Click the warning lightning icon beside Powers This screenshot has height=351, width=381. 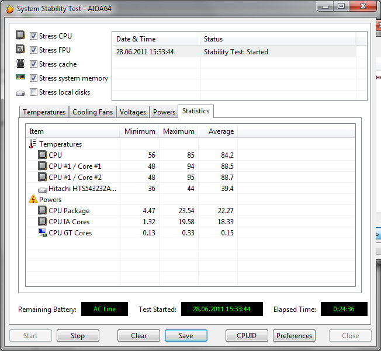[33, 199]
